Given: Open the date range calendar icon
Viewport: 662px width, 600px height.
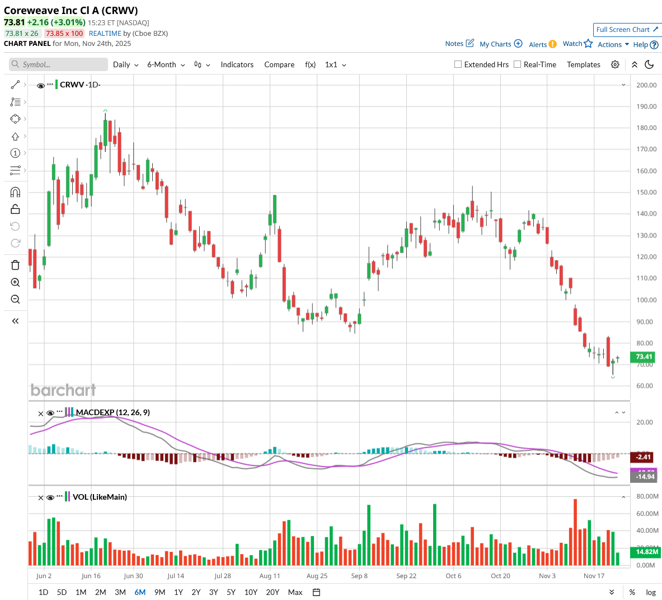Looking at the screenshot, I should pos(316,592).
